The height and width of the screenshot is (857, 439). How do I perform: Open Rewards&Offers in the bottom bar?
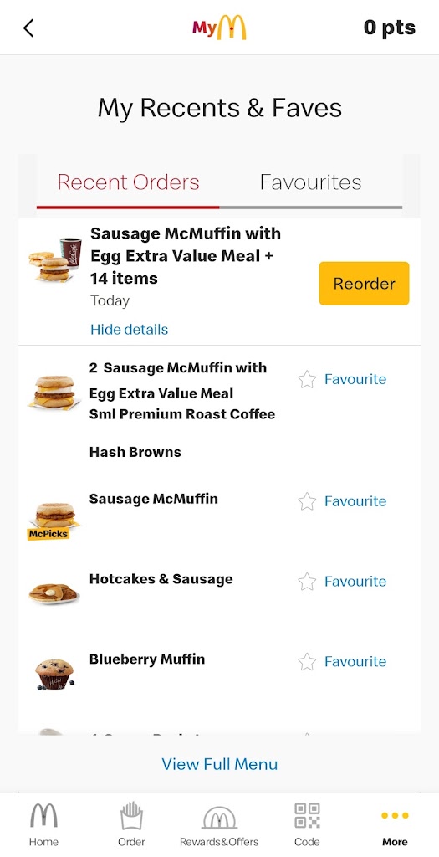coord(219,824)
